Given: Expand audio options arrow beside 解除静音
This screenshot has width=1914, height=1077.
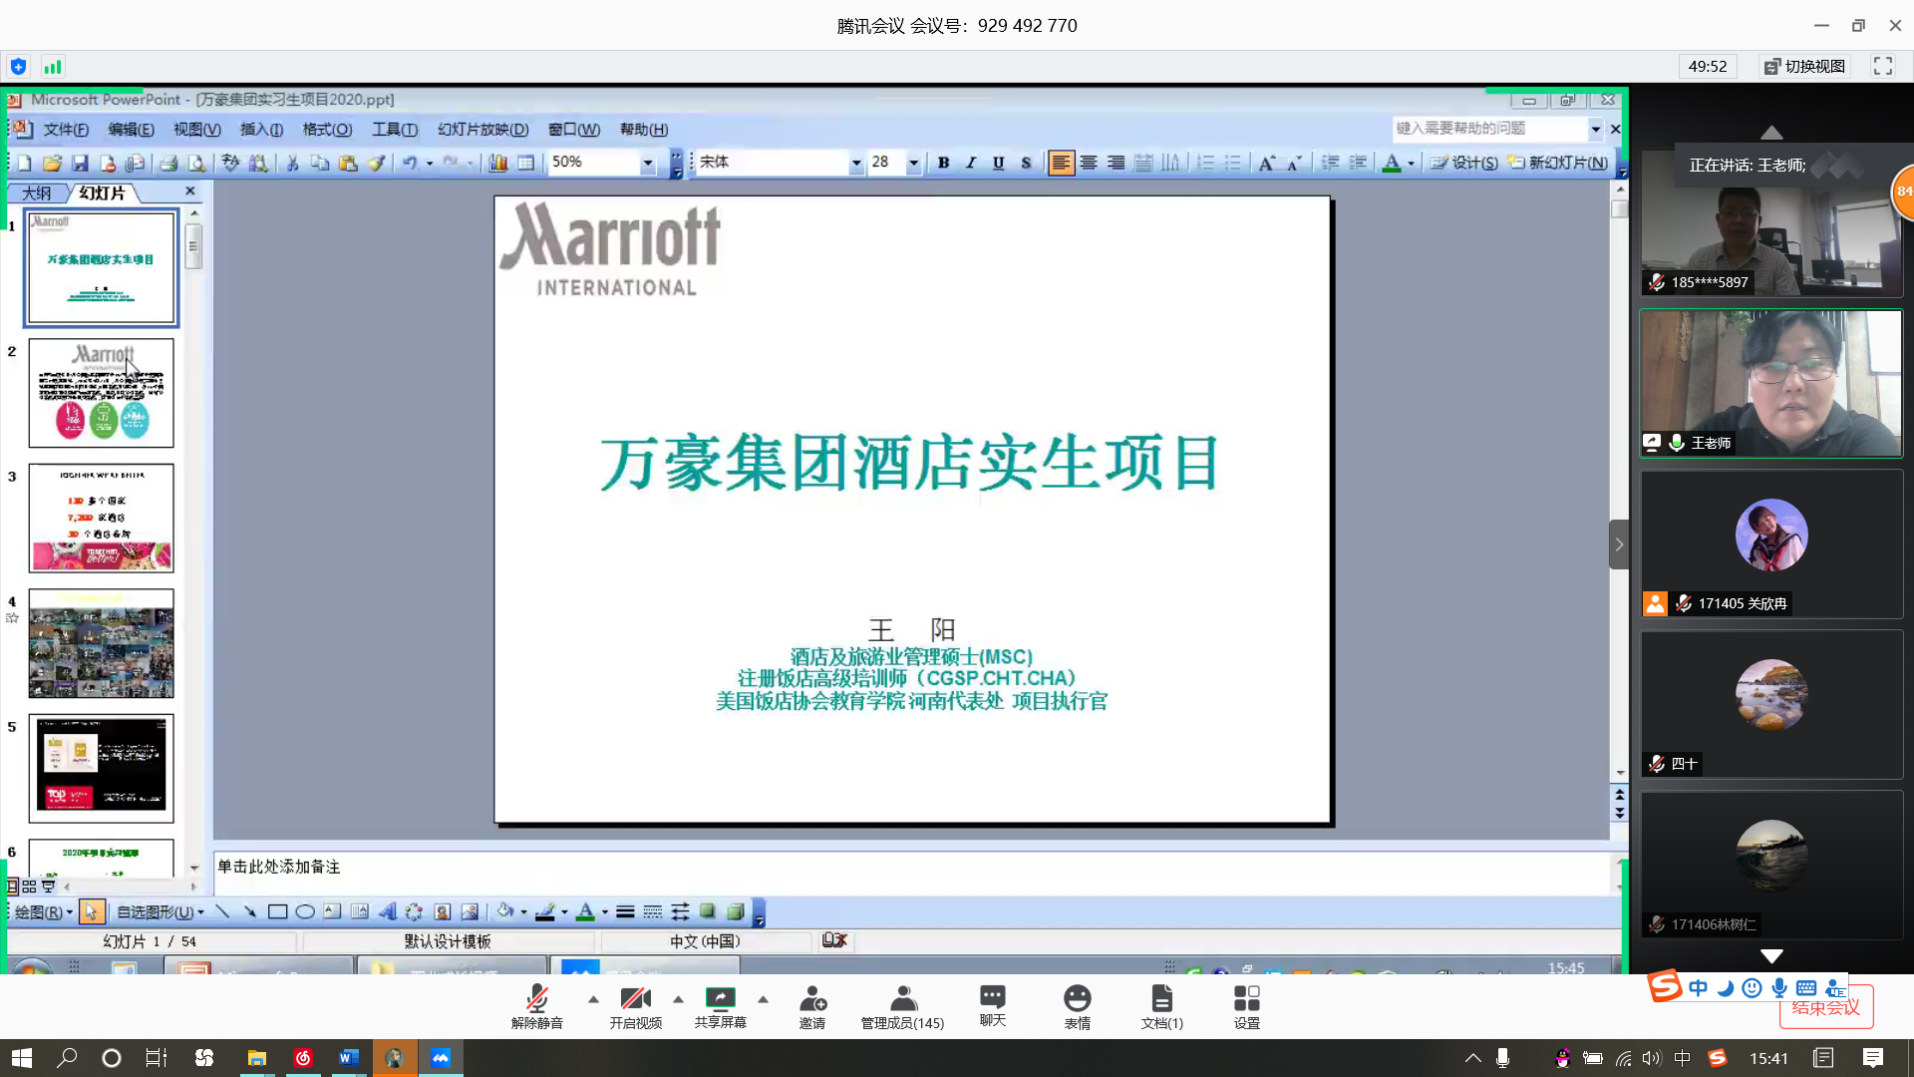Looking at the screenshot, I should click(593, 999).
